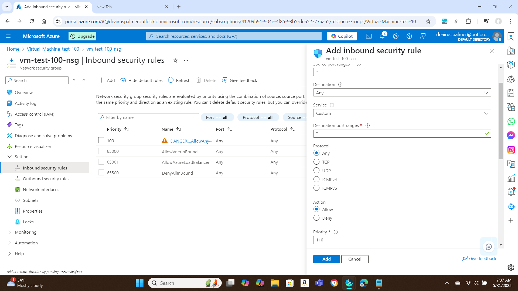Open Azure Cloud Shell icon
The width and height of the screenshot is (518, 291).
369,36
